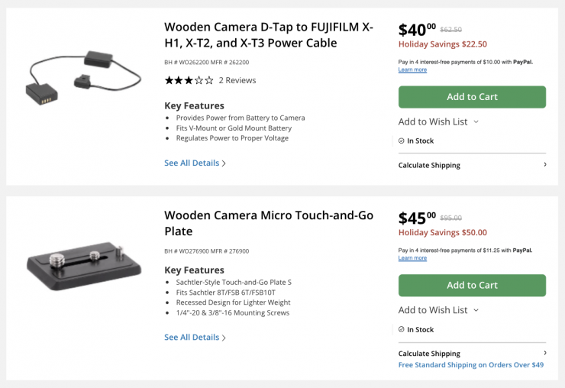565x388 pixels.
Task: Expand Calculate Shipping arrow for Touch-and-Go Plate
Action: [544, 353]
